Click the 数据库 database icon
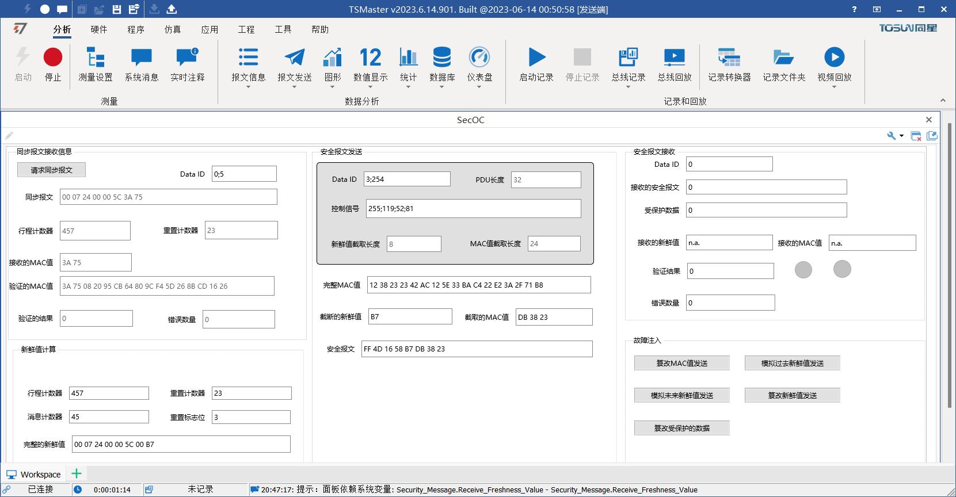Screen dimensions: 956x497 tap(442, 58)
